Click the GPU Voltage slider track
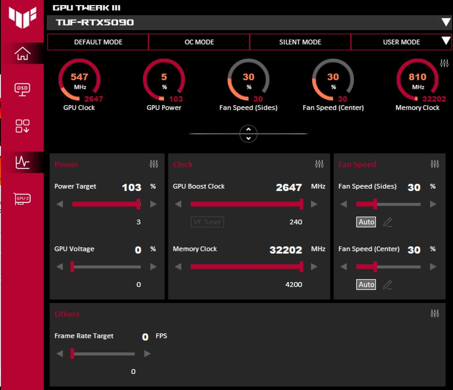 coord(107,267)
